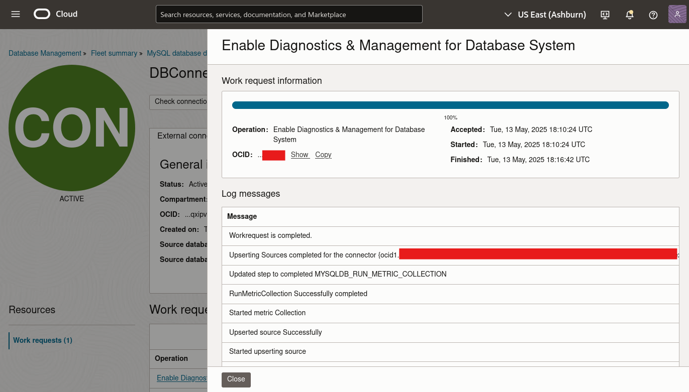Image resolution: width=689 pixels, height=392 pixels.
Task: View notifications via the bell icon
Action: tap(629, 16)
